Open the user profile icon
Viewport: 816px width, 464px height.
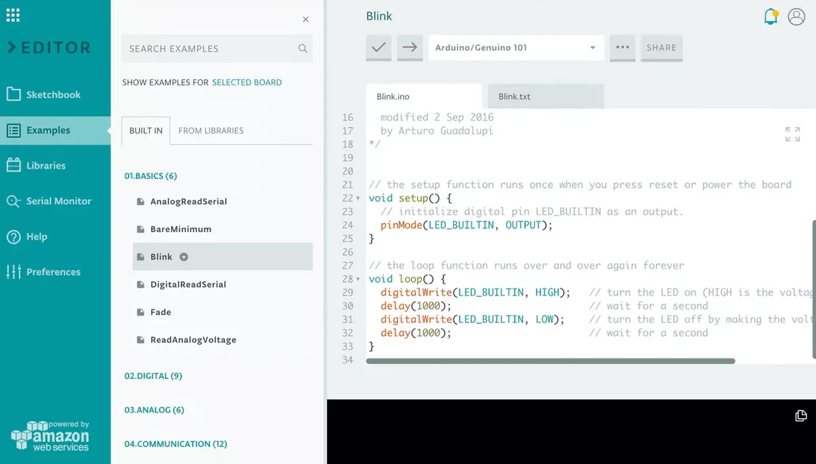pos(796,16)
